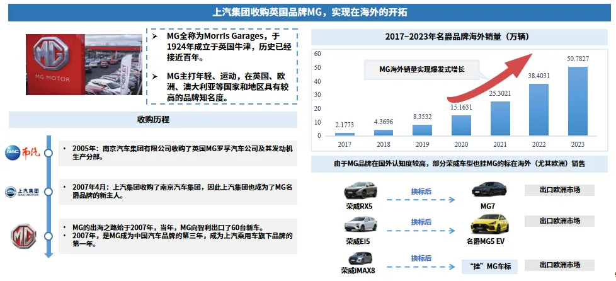Click the NAC 南汽 logo on the timeline
The width and height of the screenshot is (616, 281).
point(23,152)
